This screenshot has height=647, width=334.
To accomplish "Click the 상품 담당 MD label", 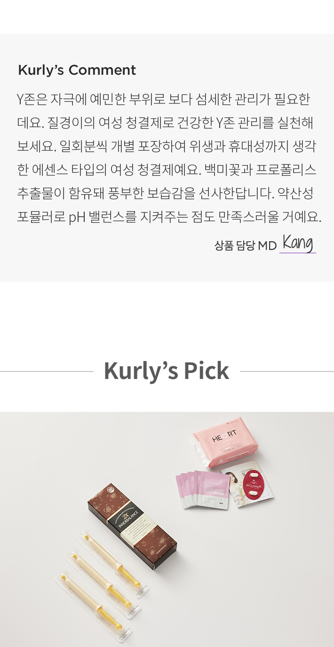I will (x=245, y=245).
